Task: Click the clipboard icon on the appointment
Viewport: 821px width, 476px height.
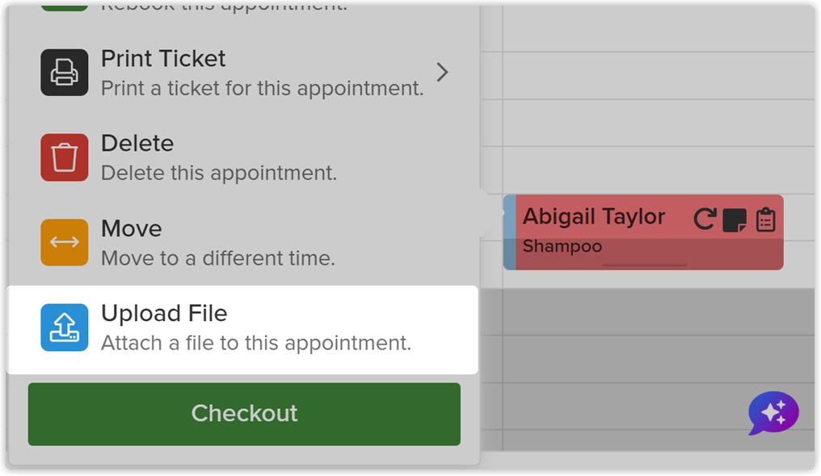Action: click(x=765, y=219)
